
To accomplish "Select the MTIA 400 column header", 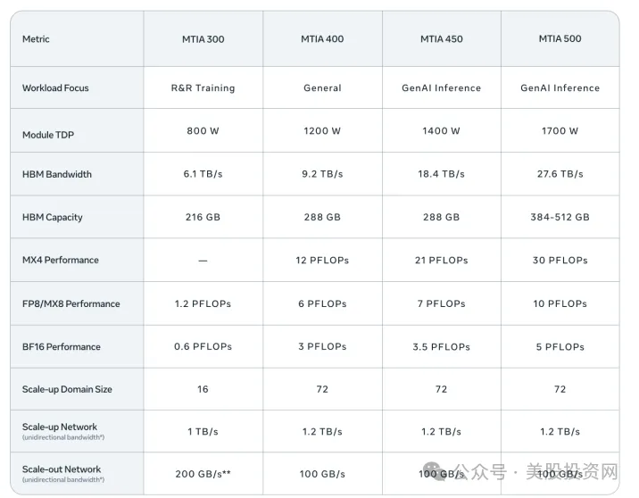I will [x=322, y=38].
